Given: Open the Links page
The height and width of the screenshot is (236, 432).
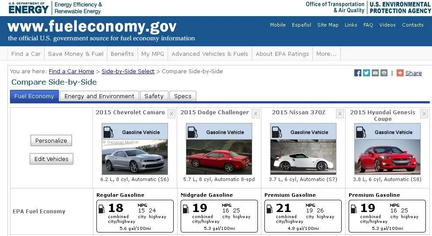Looking at the screenshot, I should 351,25.
